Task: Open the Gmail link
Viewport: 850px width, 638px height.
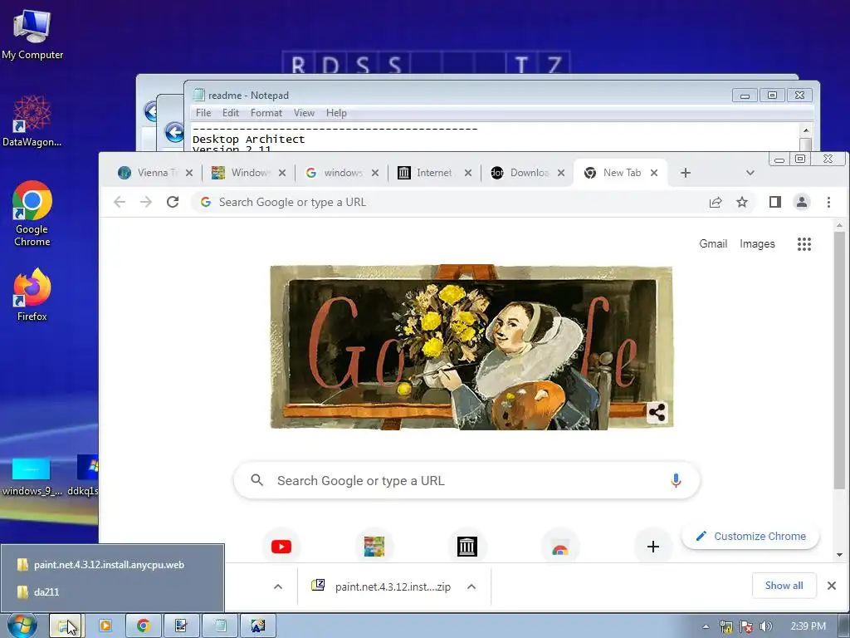Action: coord(713,243)
